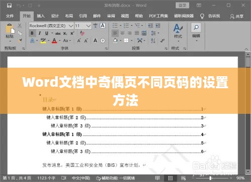Increase font size with the grow icon

point(79,41)
